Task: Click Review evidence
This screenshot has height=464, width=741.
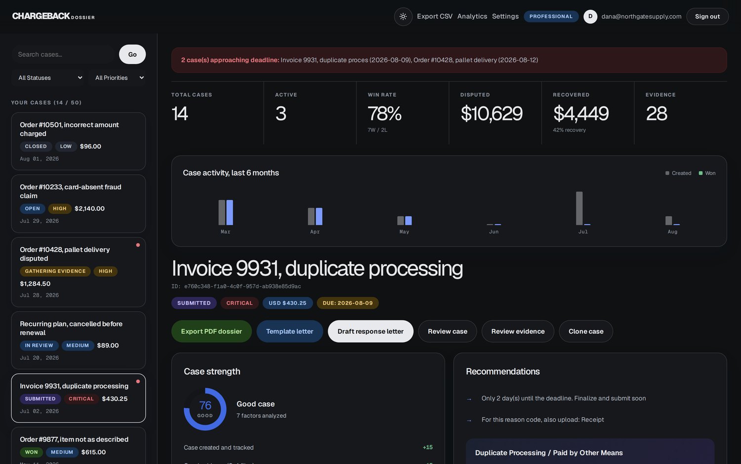Action: pos(518,331)
